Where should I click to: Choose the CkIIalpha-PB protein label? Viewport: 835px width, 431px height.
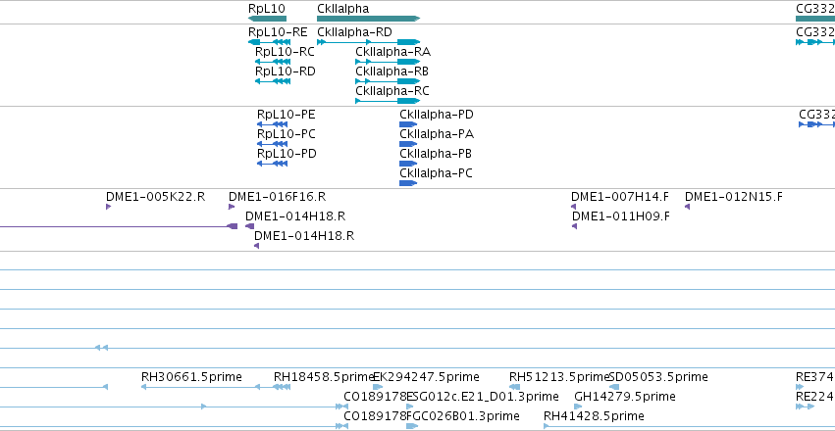(x=436, y=154)
